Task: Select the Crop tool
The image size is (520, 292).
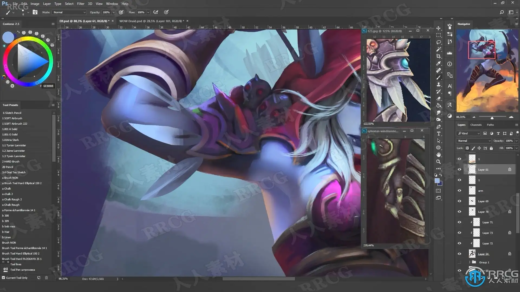Action: [438, 57]
